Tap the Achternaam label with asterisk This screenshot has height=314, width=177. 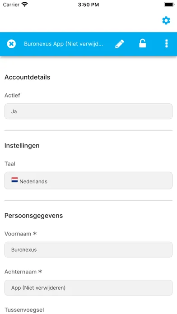pyautogui.click(x=23, y=272)
